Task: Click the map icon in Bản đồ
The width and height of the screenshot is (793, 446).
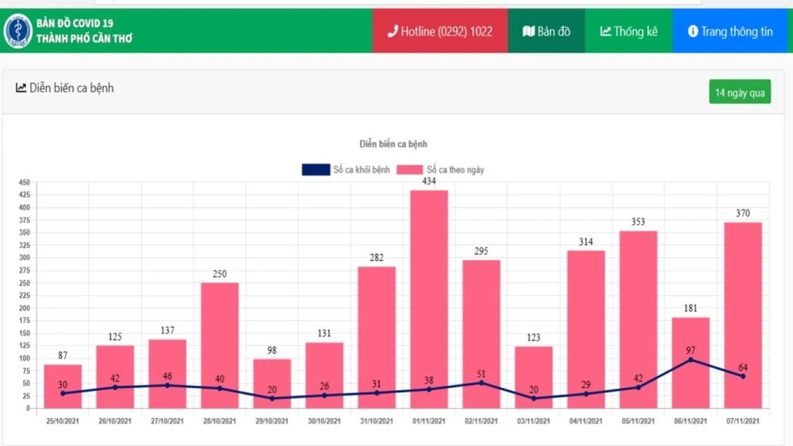Action: pyautogui.click(x=529, y=32)
